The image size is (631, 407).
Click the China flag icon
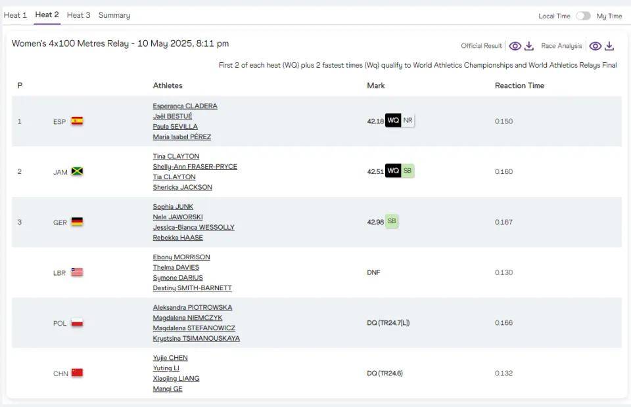coord(77,373)
